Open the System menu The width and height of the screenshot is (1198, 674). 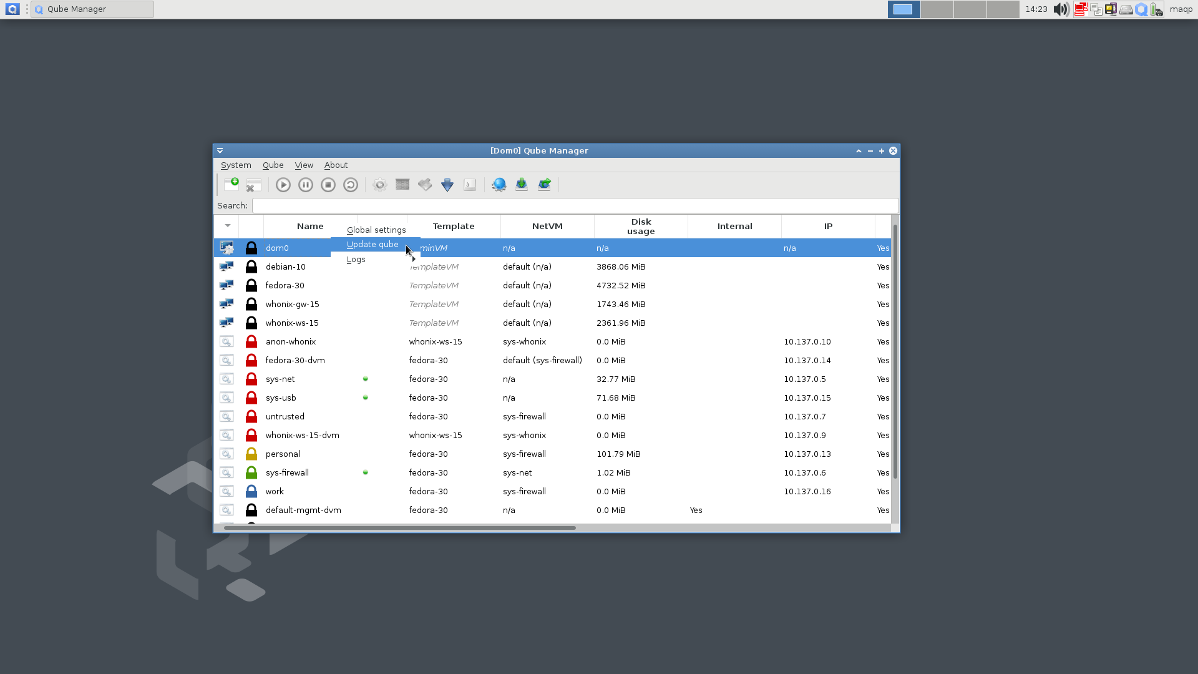236,165
